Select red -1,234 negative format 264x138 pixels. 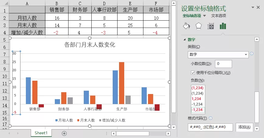(x=198, y=110)
